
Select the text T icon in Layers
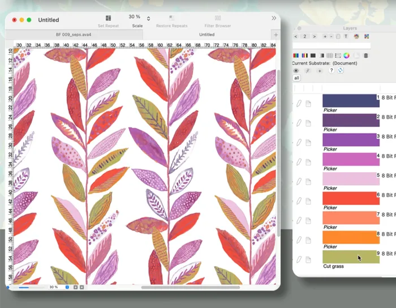click(346, 36)
